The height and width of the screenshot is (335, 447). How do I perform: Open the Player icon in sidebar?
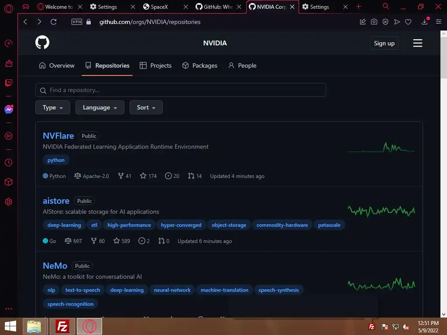[9, 136]
